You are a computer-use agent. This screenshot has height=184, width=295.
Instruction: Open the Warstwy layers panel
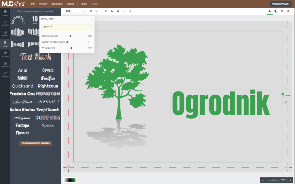tap(5, 64)
